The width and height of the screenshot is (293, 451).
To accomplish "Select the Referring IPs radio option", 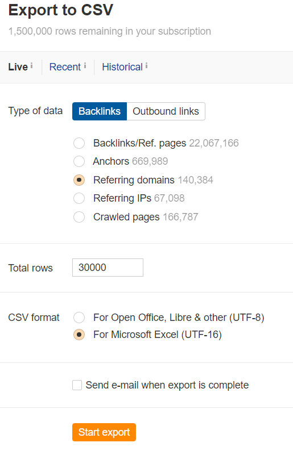I will [79, 198].
